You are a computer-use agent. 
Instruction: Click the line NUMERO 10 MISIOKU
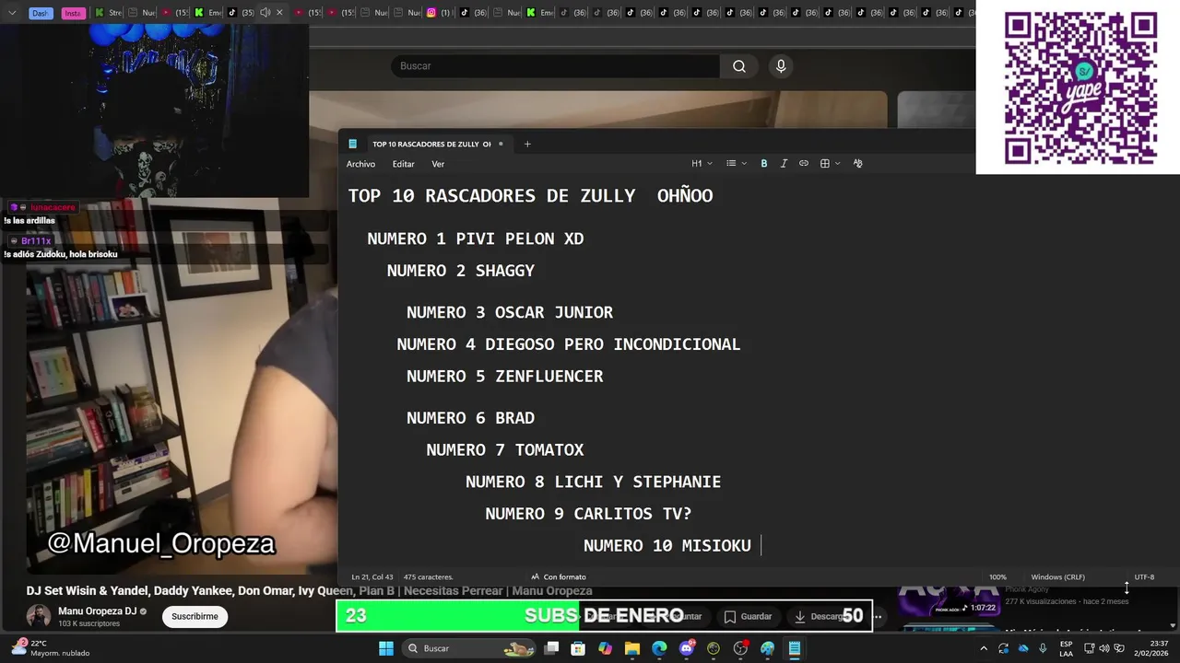667,546
